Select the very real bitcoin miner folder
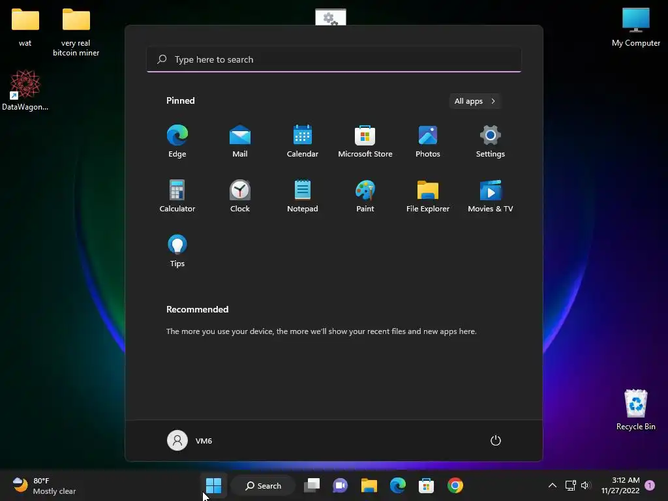 pyautogui.click(x=76, y=33)
